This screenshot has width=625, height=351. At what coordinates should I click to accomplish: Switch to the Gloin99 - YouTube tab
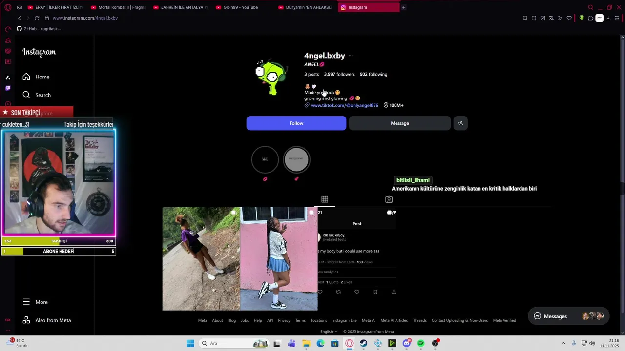[243, 7]
